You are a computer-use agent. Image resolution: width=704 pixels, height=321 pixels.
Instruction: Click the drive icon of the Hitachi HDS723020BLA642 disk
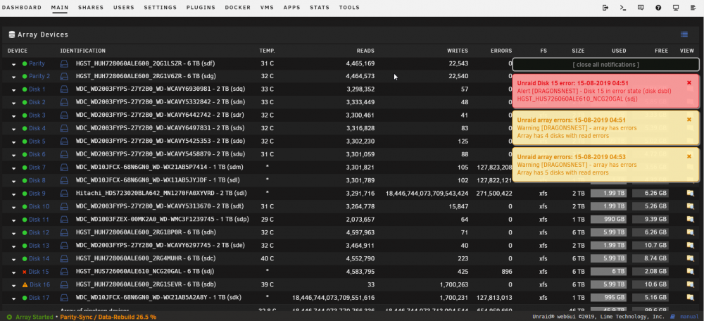(64, 194)
